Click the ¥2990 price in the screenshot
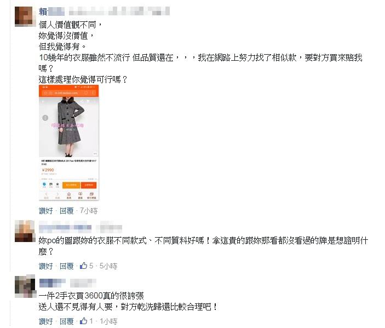The height and width of the screenshot is (328, 385). [48, 170]
